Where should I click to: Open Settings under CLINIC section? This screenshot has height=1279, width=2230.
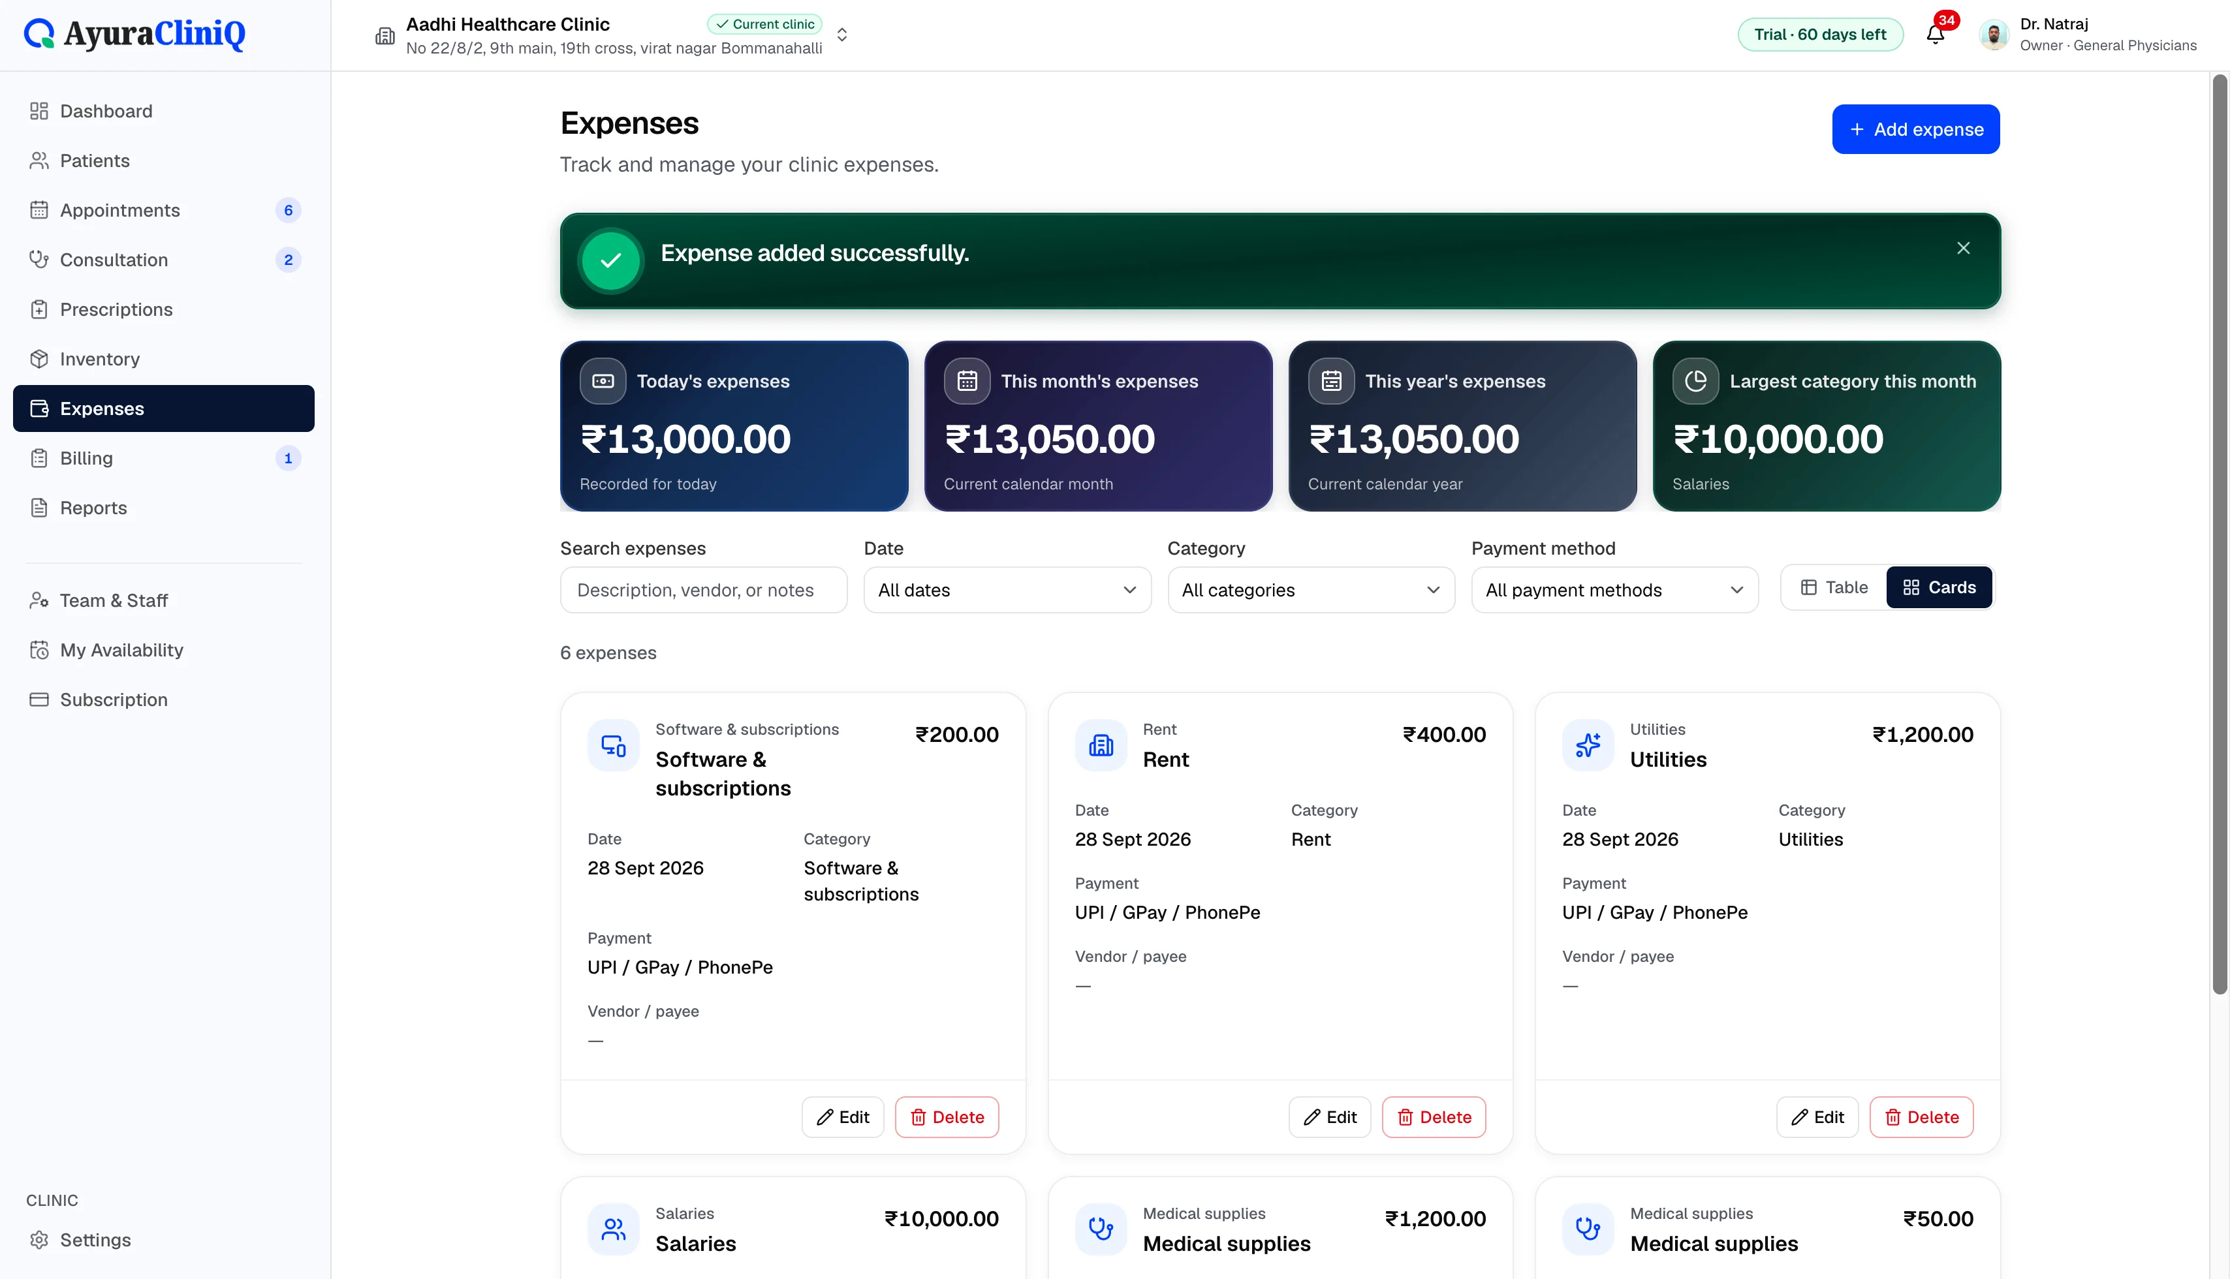[163, 1240]
